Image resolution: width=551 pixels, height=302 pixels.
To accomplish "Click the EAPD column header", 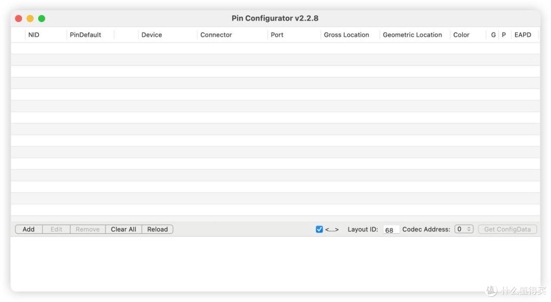I will point(522,35).
